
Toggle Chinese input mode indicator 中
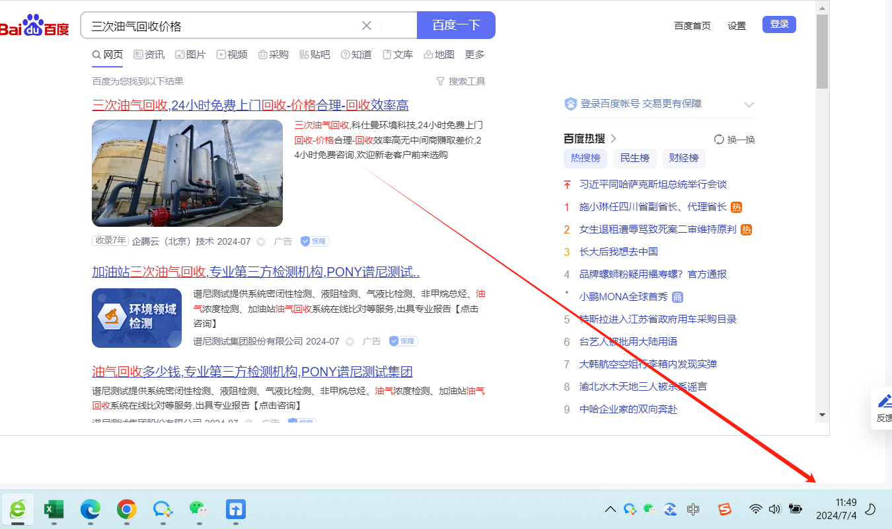(693, 509)
